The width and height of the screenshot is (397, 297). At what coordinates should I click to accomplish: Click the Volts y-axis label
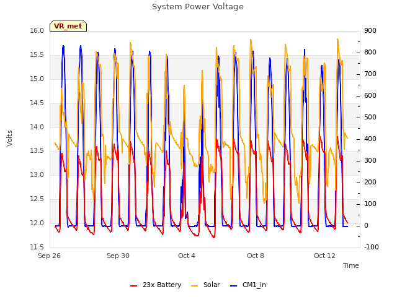pos(10,138)
